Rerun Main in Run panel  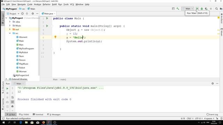tap(7, 89)
